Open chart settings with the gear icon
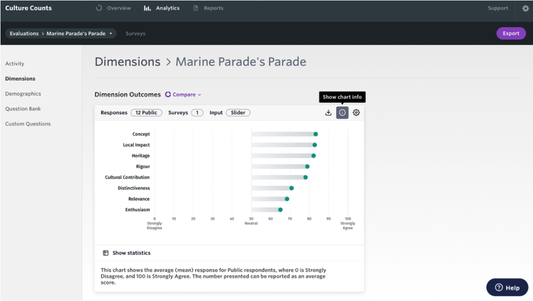533x301 pixels. [x=356, y=112]
